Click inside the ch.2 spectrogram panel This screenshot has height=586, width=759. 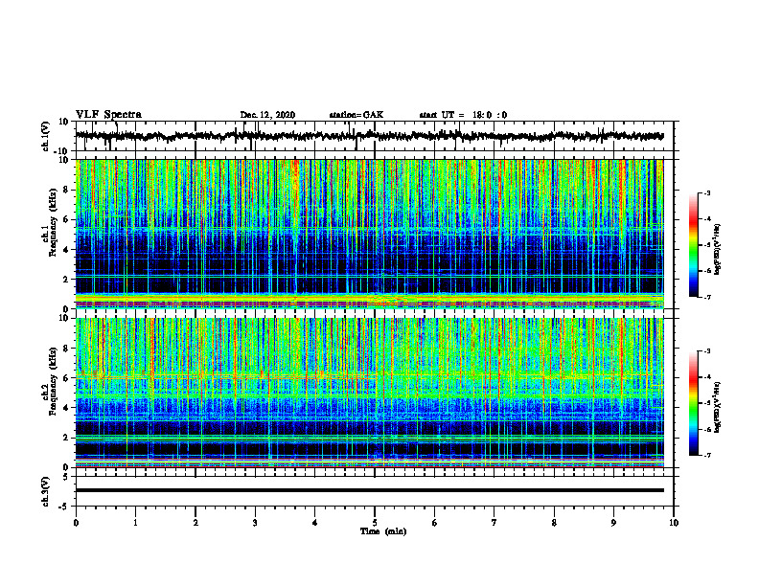click(369, 393)
